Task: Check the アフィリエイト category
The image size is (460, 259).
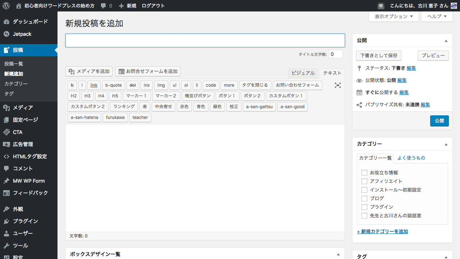Action: coord(364,181)
